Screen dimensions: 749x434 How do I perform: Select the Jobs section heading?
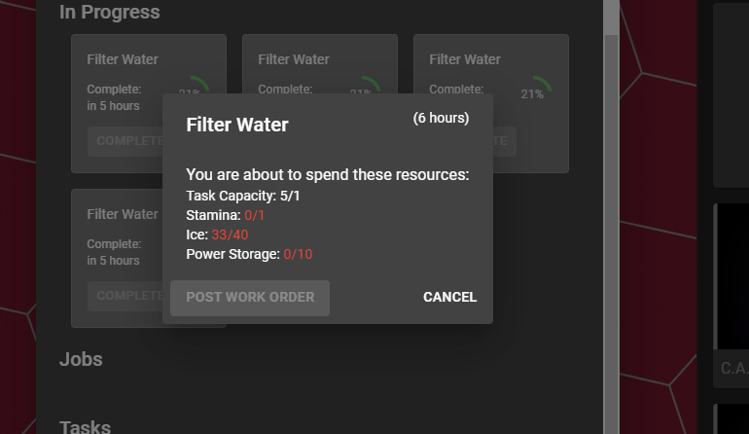81,359
